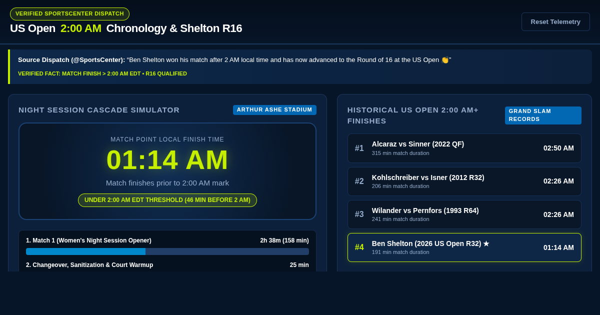The image size is (600, 315).
Task: Open the Wilander vs Pernfors 1993 R64 record
Action: pyautogui.click(x=464, y=214)
